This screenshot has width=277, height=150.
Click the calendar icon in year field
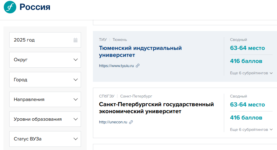pyautogui.click(x=75, y=40)
